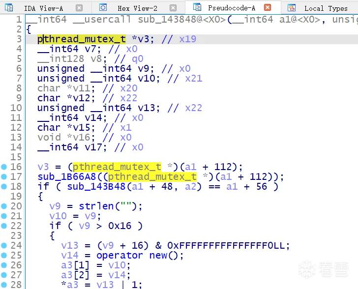Click variable v13 on line 10

click(x=146, y=108)
